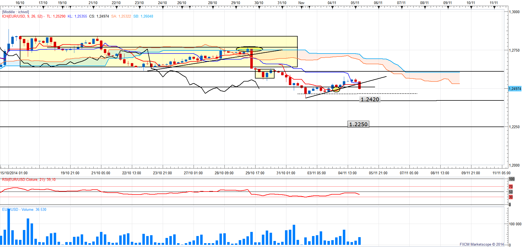Select the 30/10 marker on top date ruler
Screen dimensions: 524x247
click(x=259, y=3)
